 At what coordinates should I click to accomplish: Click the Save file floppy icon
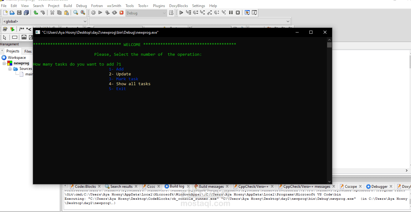[19, 13]
